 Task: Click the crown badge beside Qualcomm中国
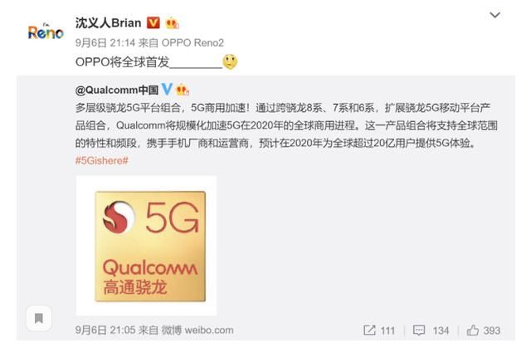[183, 90]
